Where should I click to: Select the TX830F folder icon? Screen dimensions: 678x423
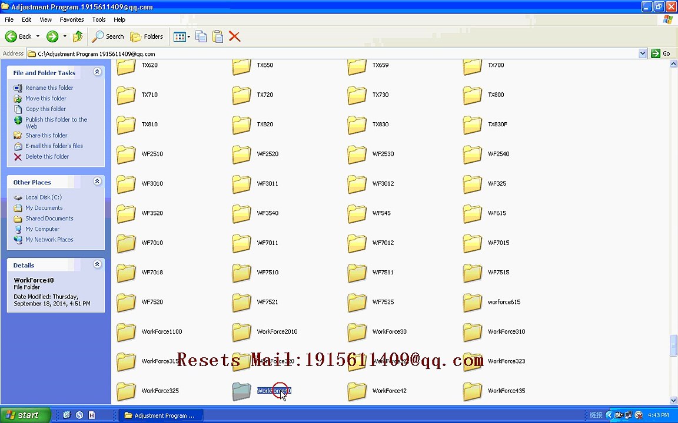473,125
